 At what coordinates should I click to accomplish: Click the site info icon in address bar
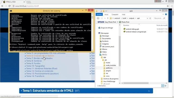14,6
